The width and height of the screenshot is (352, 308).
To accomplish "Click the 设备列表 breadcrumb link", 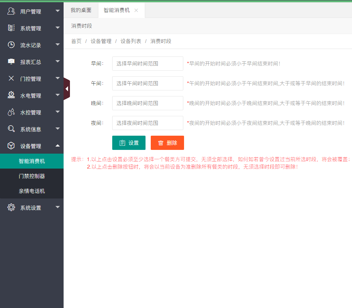I will click(x=131, y=41).
